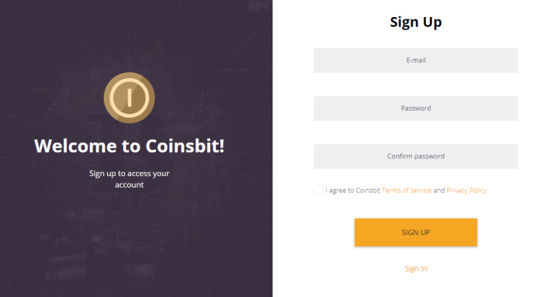Screen dimensions: 551x297
Task: Tick the box before 'I agree to Coinsbit'
Action: 318,190
